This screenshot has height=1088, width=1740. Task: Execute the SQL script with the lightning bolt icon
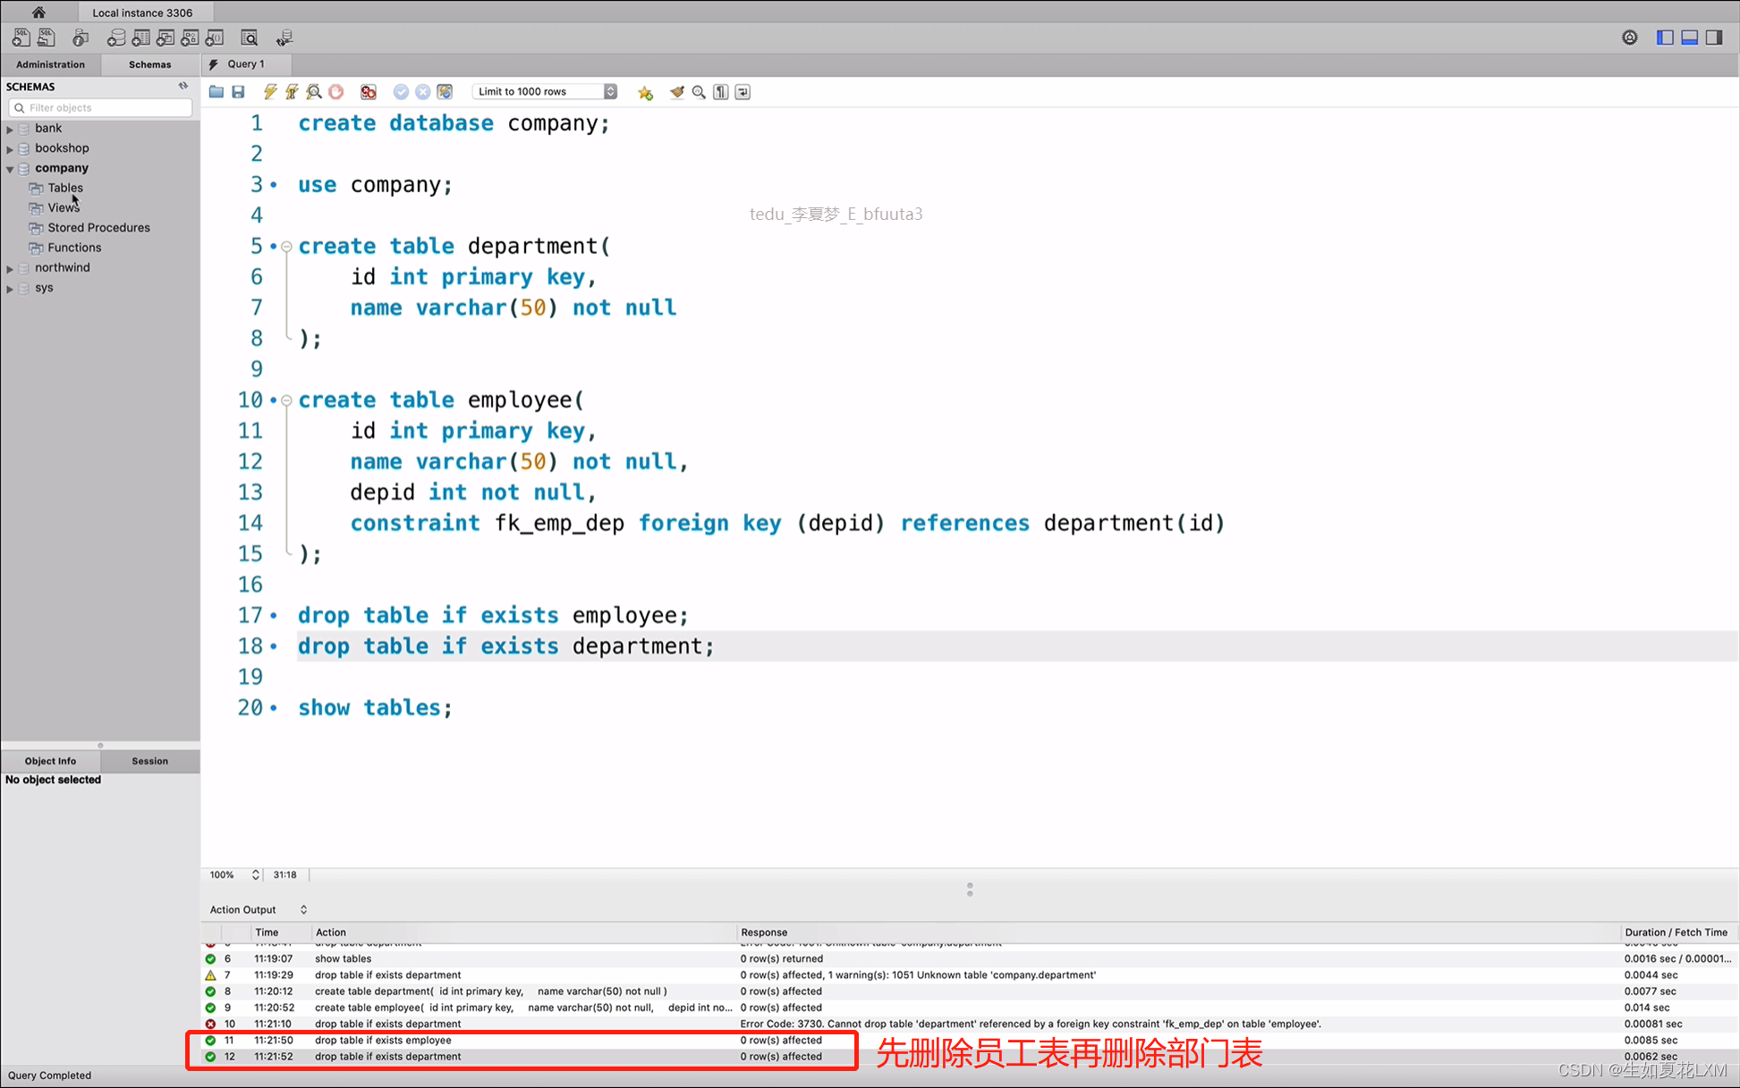tap(269, 92)
